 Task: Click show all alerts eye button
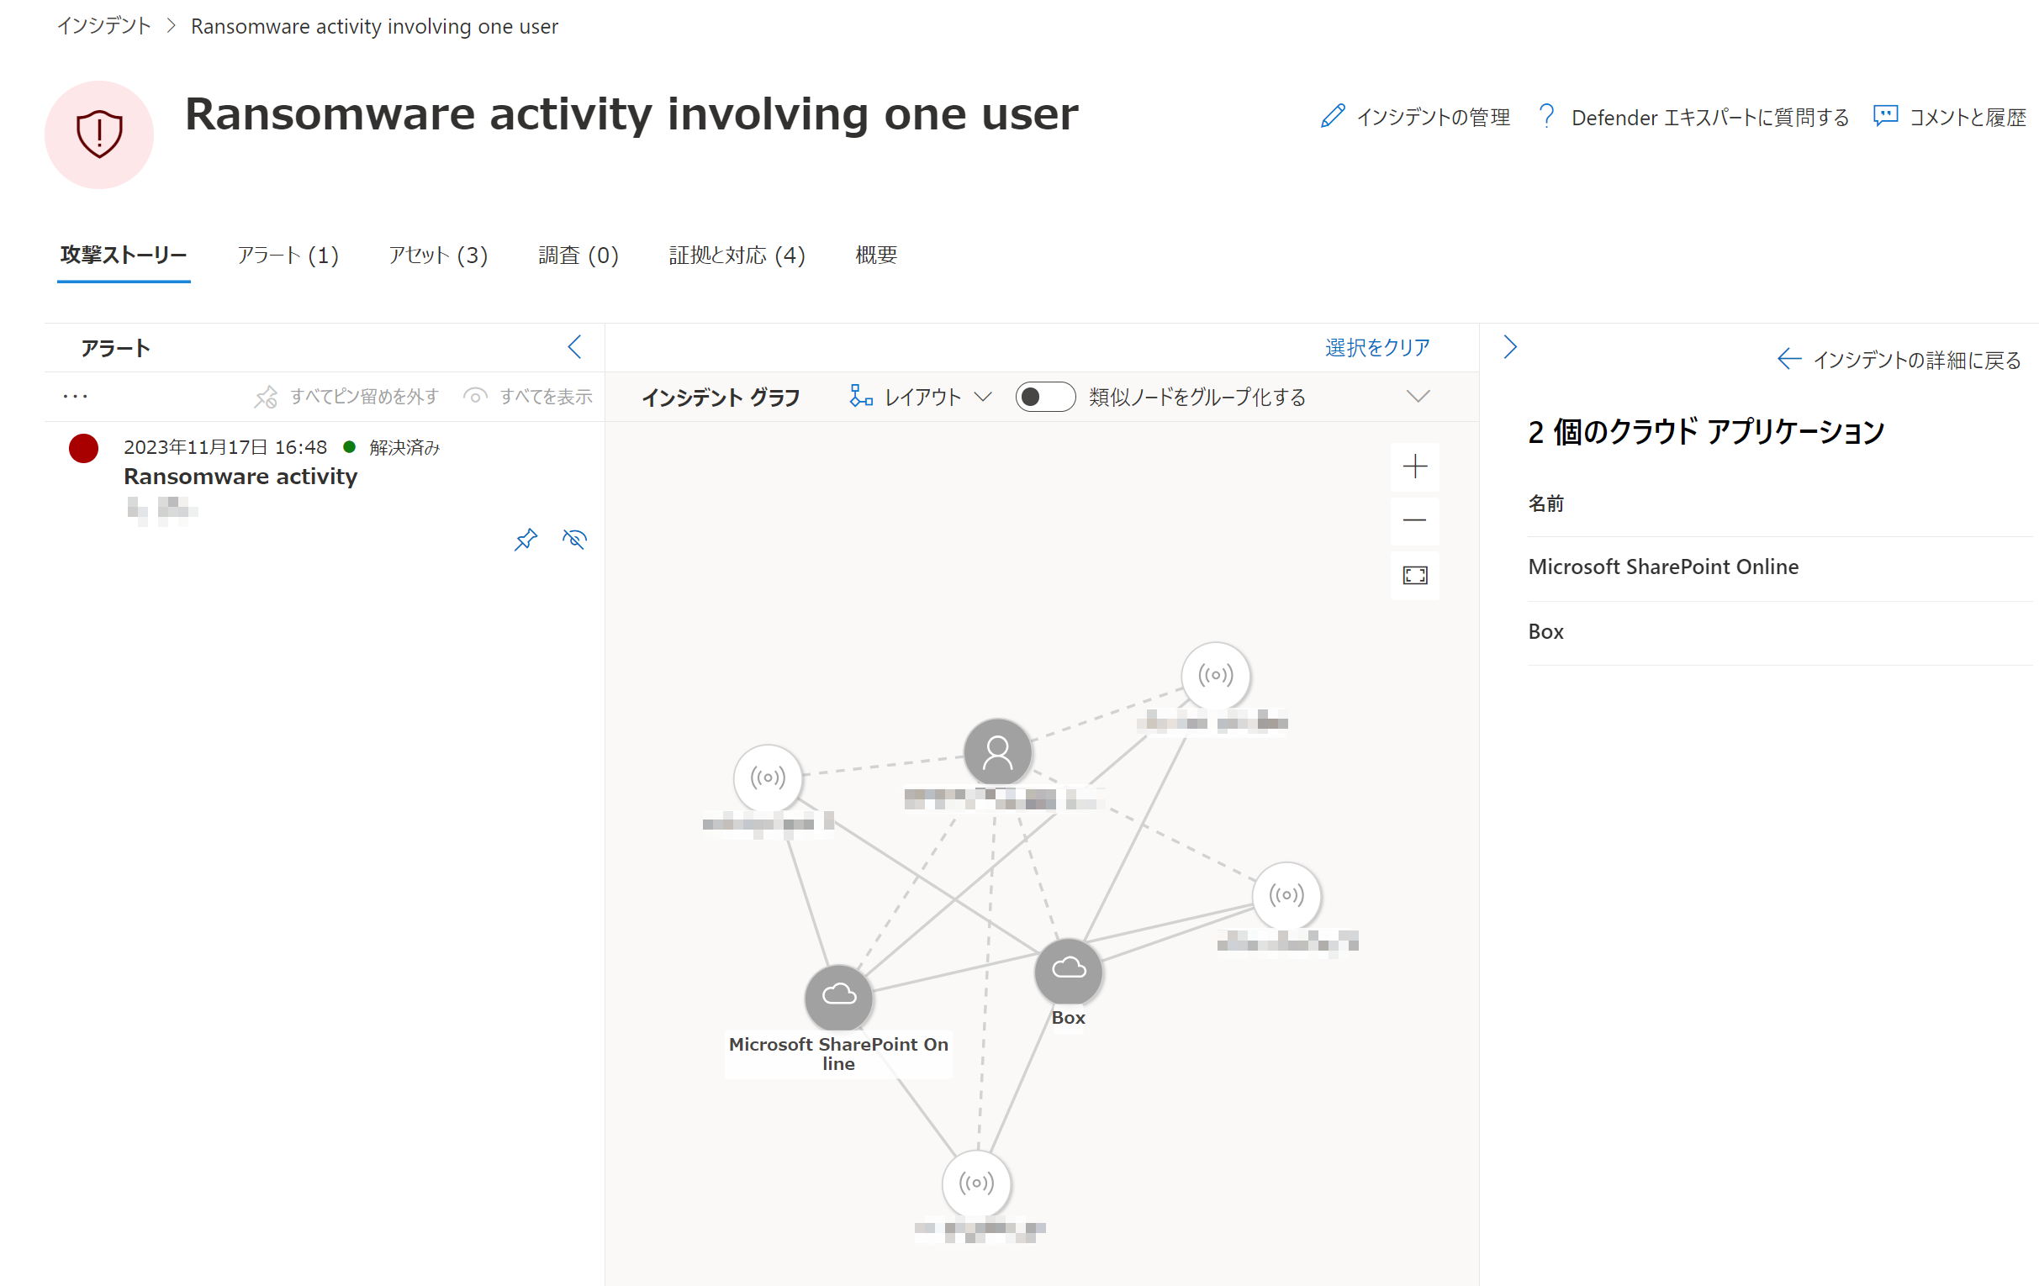click(x=527, y=396)
